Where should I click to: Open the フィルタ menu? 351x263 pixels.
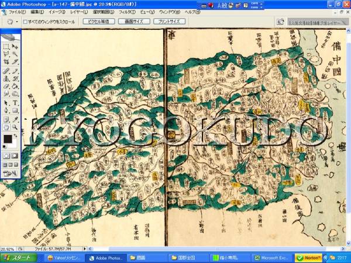127,12
